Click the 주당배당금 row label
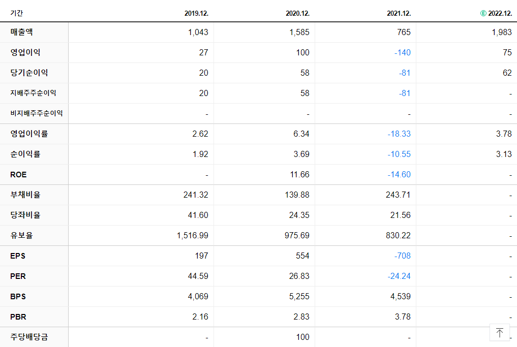Image resolution: width=517 pixels, height=347 pixels. (x=29, y=337)
